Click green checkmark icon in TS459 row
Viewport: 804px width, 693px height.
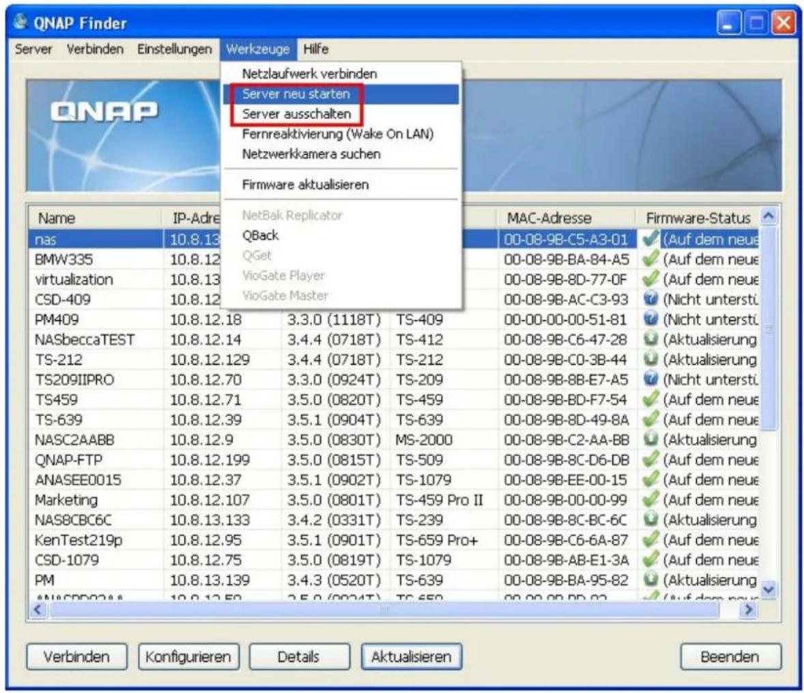coord(650,399)
